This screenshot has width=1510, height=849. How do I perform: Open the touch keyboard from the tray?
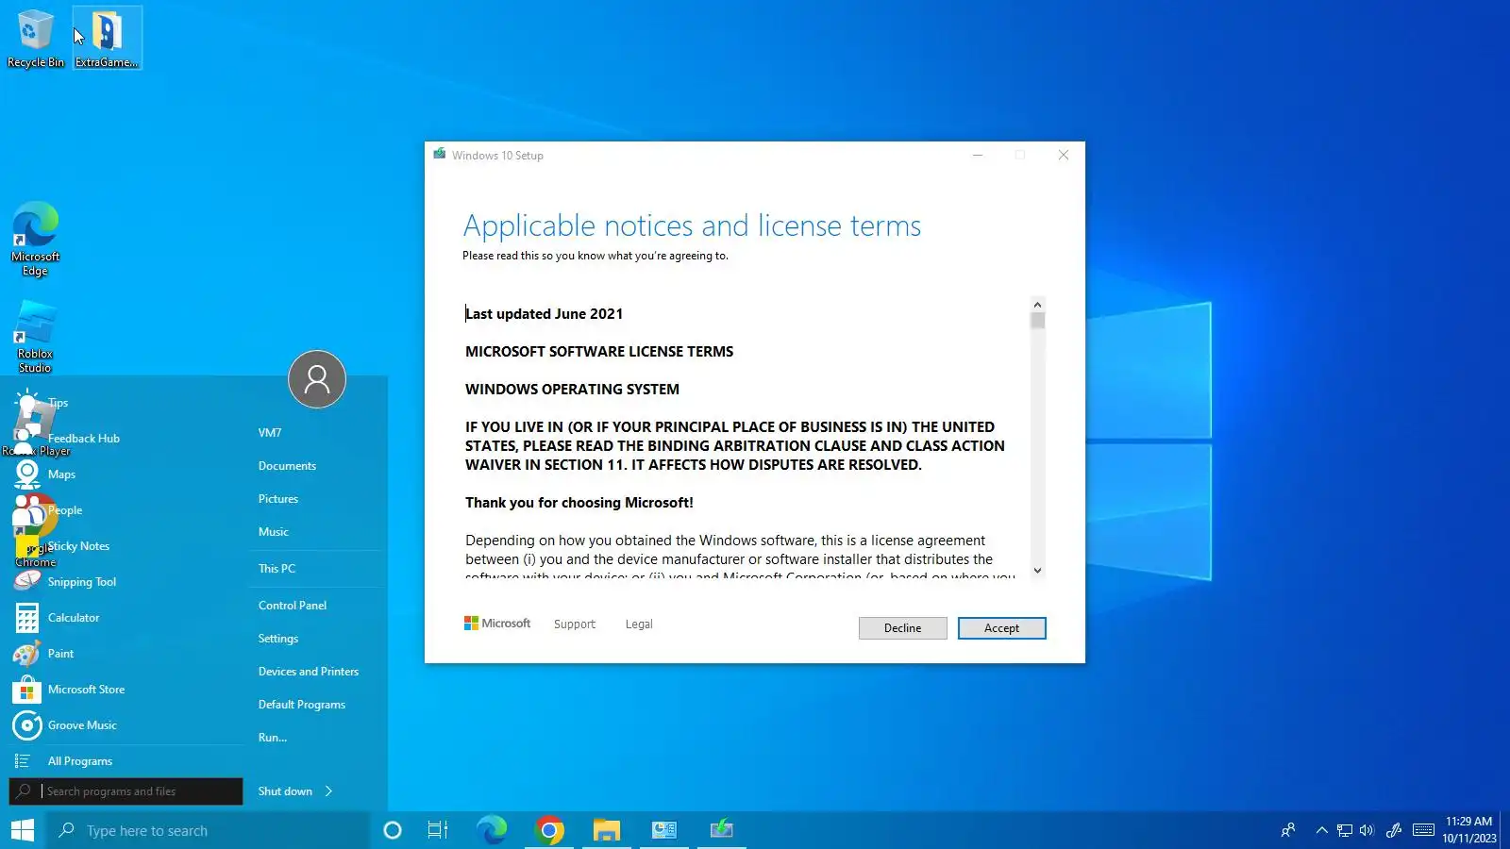(x=1424, y=830)
